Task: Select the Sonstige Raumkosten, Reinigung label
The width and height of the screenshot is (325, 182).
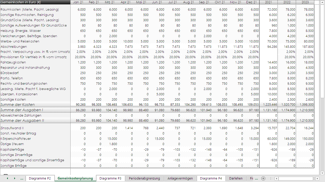Action: tap(27, 15)
